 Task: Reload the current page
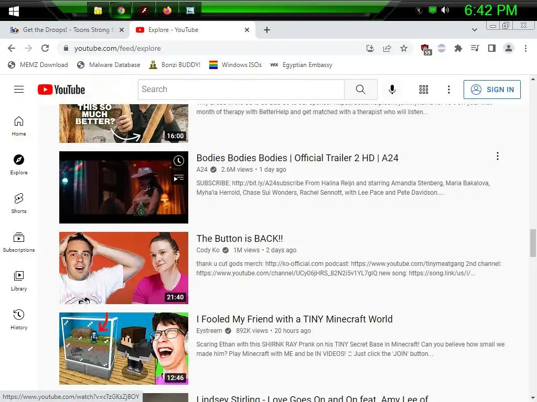pos(45,48)
